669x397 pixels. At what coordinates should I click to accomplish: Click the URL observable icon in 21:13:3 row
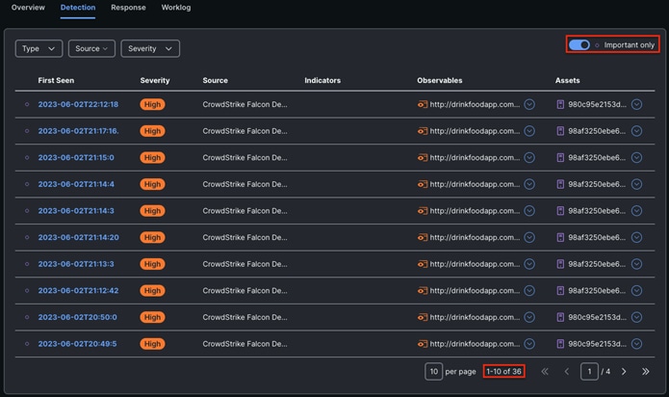pyautogui.click(x=423, y=264)
